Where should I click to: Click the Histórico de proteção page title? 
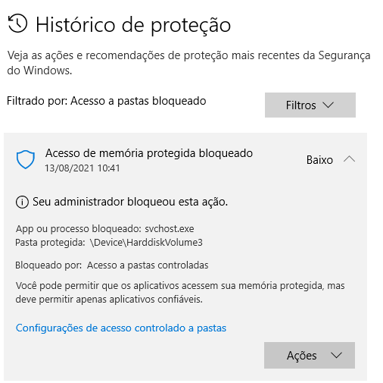(x=133, y=25)
